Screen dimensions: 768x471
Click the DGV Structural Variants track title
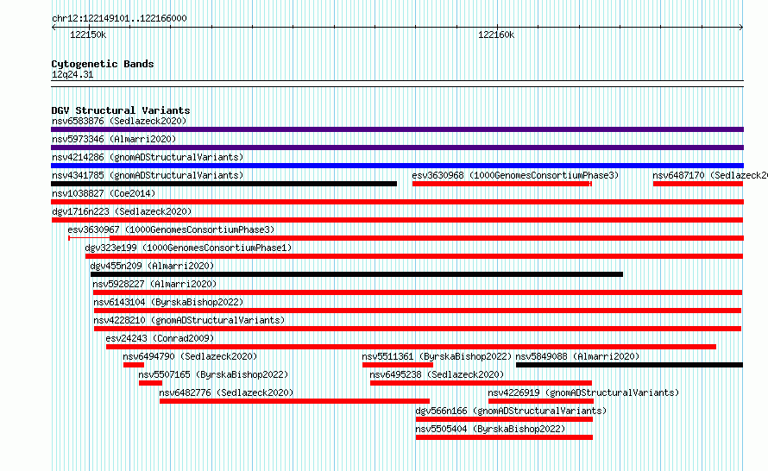(x=121, y=110)
